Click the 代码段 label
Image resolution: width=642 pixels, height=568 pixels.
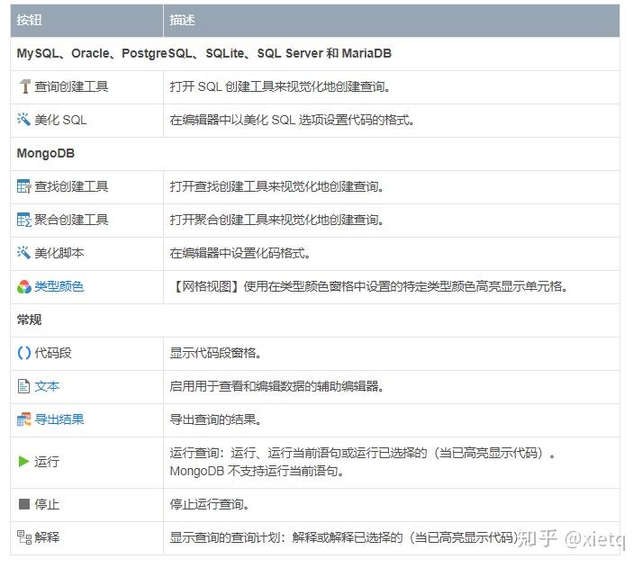tap(53, 353)
